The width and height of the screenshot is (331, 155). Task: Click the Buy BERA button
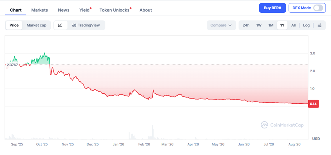pyautogui.click(x=272, y=8)
